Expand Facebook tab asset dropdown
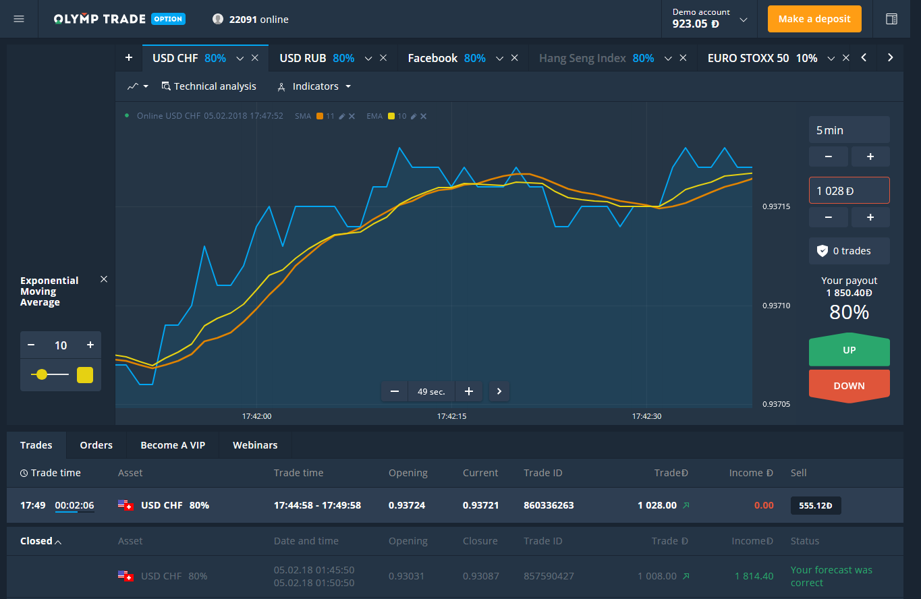Screen dimensions: 921x599 pyautogui.click(x=499, y=59)
